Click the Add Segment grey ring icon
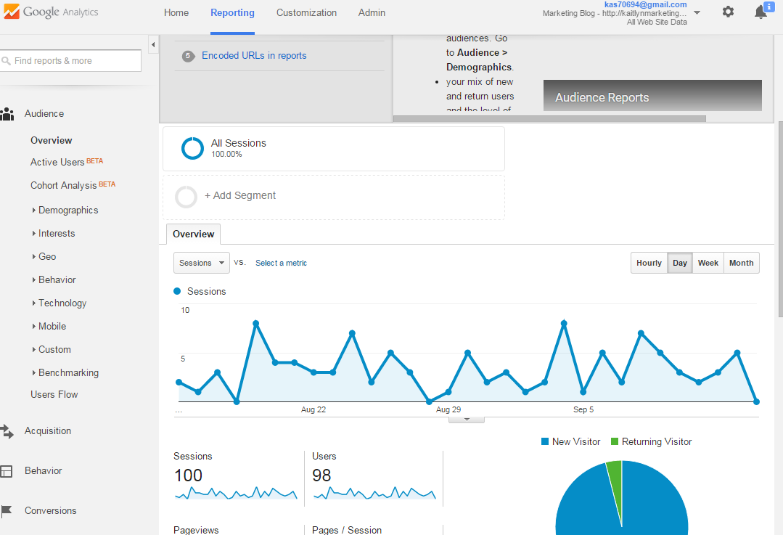The height and width of the screenshot is (535, 783). point(186,197)
